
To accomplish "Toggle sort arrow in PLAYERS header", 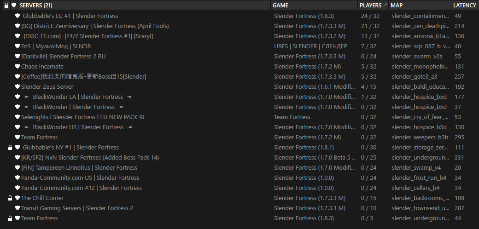I will tap(385, 5).
